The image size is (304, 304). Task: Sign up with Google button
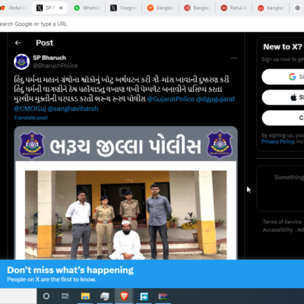(x=283, y=77)
